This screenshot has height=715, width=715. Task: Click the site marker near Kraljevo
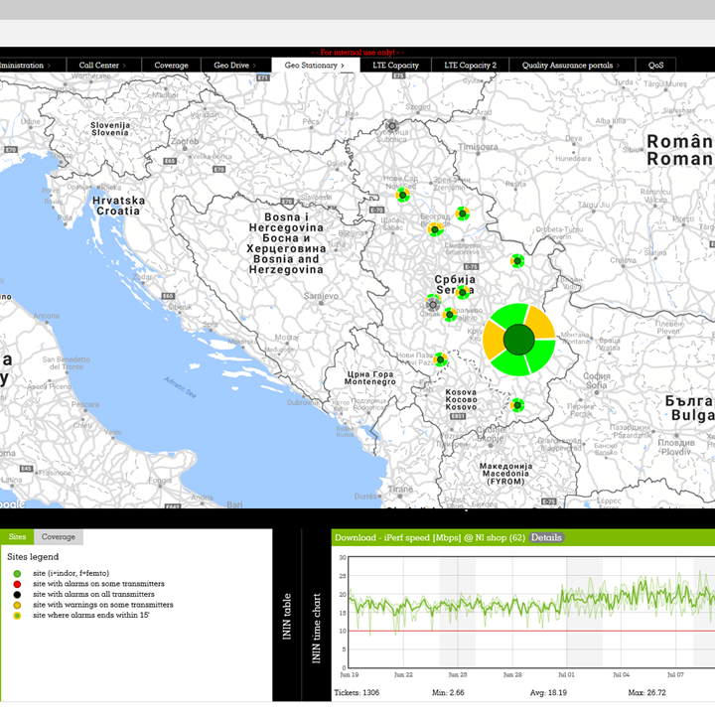[450, 315]
